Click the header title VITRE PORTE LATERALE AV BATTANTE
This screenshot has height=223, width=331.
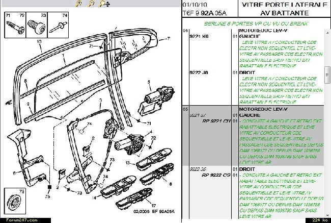pos(284,9)
